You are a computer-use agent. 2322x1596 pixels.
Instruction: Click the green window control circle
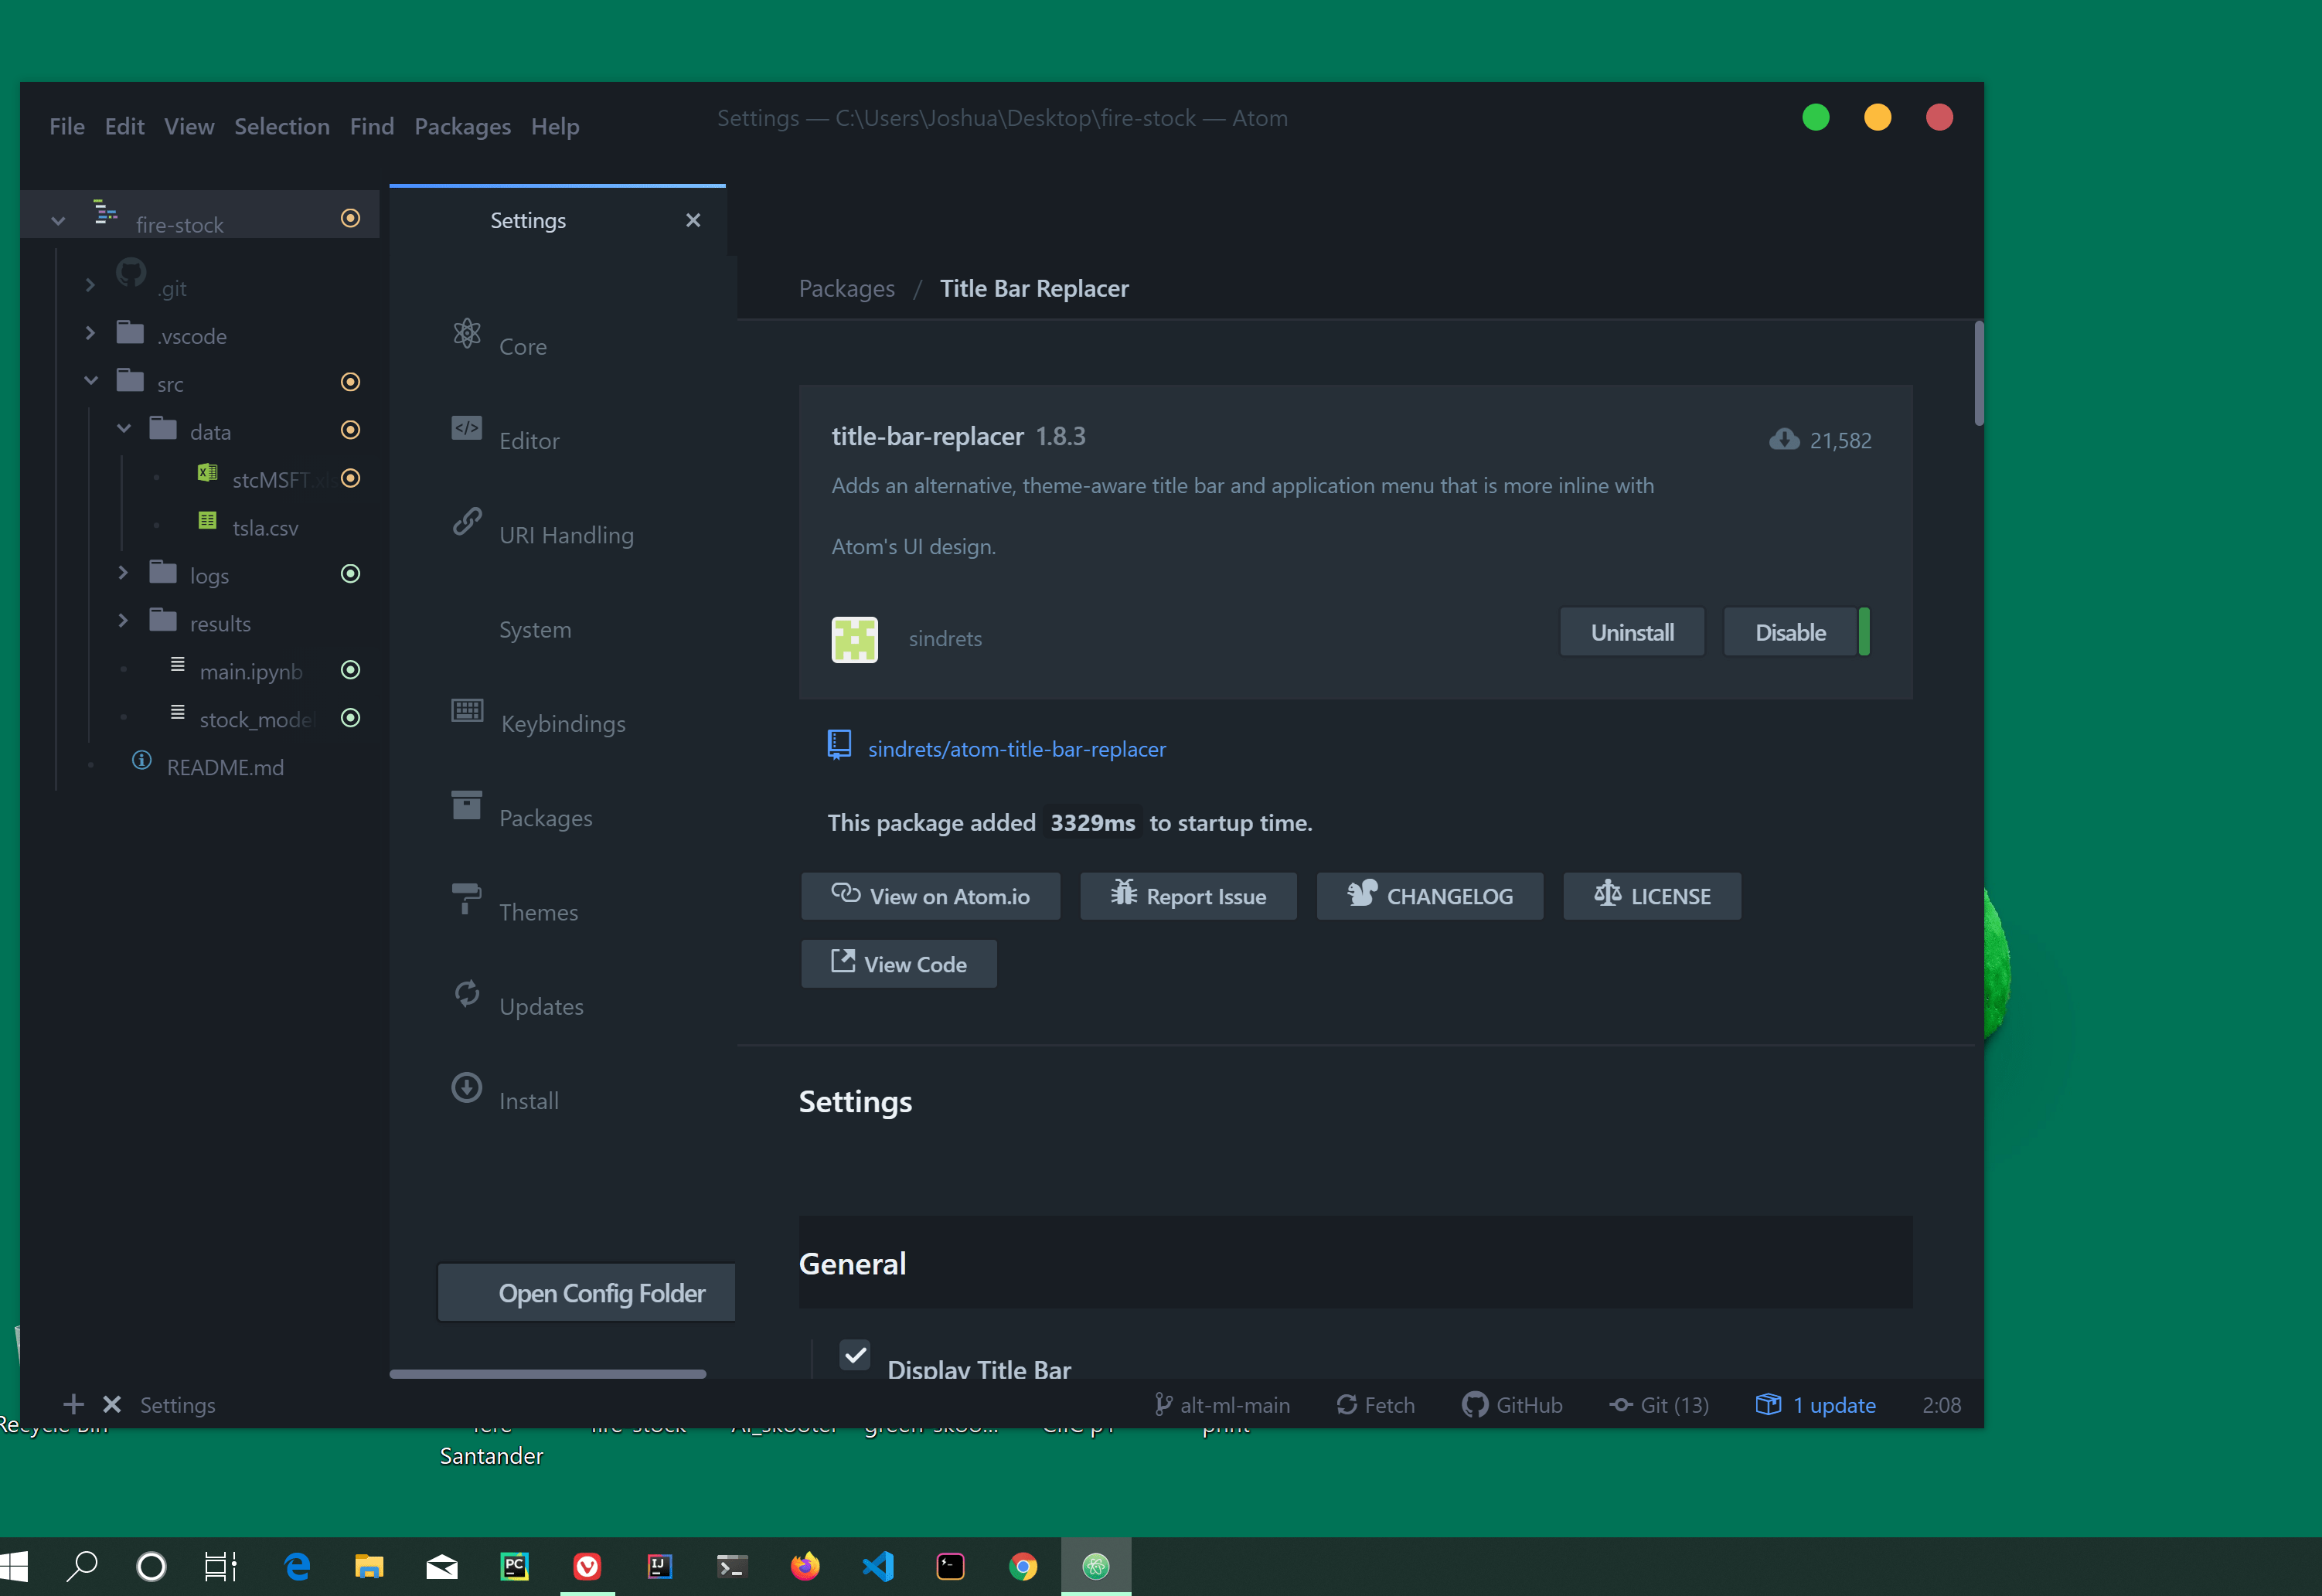[x=1816, y=118]
